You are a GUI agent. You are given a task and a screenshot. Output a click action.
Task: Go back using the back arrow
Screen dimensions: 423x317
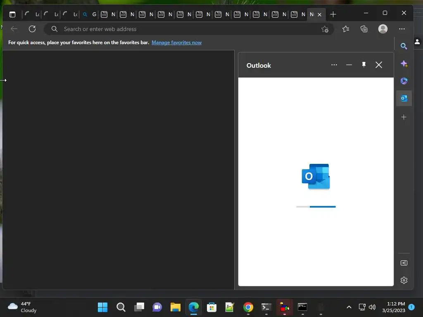14,29
